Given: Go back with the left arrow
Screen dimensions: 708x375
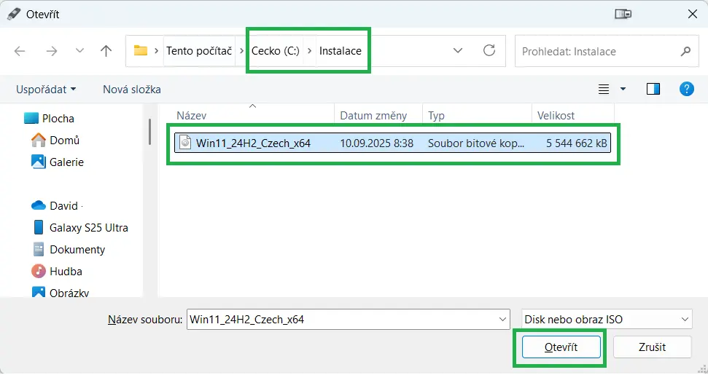Looking at the screenshot, I should point(20,51).
